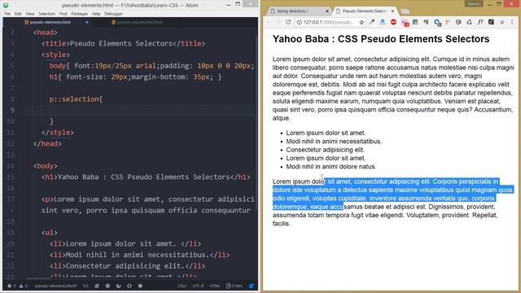Click the opening ul tag on line 19
The width and height of the screenshot is (521, 293).
50,233
